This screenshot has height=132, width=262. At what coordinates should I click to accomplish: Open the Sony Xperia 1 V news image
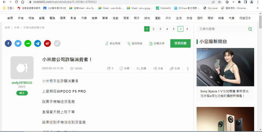225,67
